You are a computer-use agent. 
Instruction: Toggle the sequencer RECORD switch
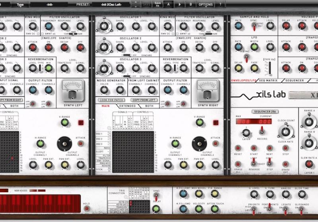point(262,130)
